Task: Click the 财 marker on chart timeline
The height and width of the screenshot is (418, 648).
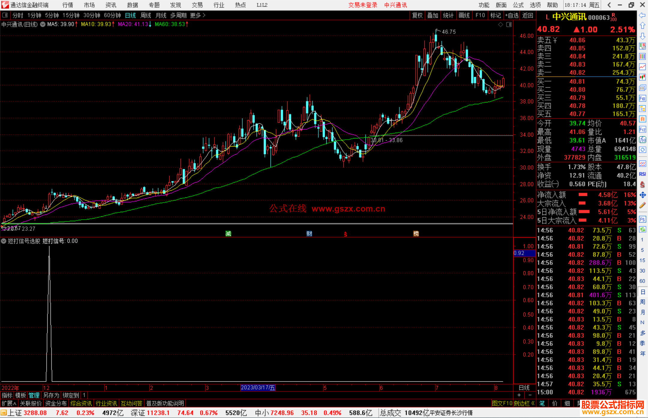Action: click(x=309, y=234)
